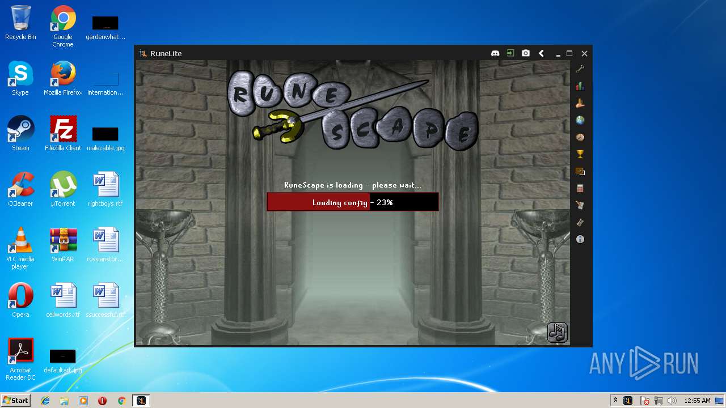The image size is (726, 408).
Task: Open Action Center flag in the tray
Action: pyautogui.click(x=645, y=401)
